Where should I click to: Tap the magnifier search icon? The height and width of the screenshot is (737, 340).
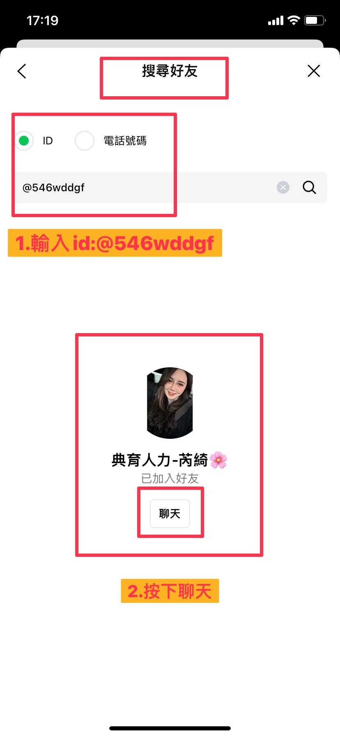click(x=309, y=188)
